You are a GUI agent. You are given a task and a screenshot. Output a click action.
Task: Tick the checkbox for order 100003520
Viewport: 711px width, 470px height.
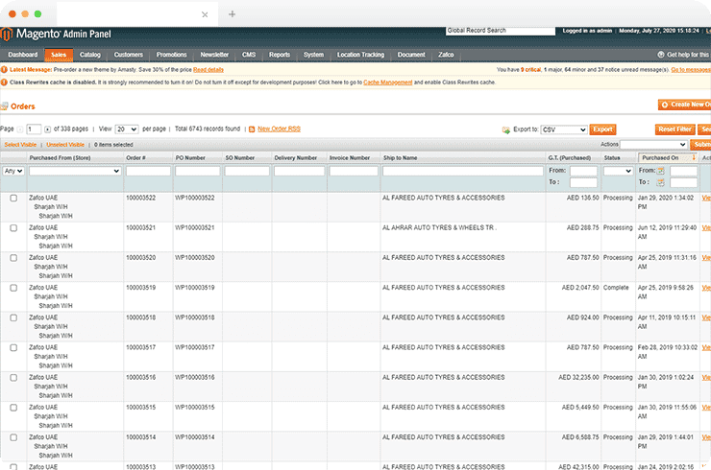[x=13, y=258]
